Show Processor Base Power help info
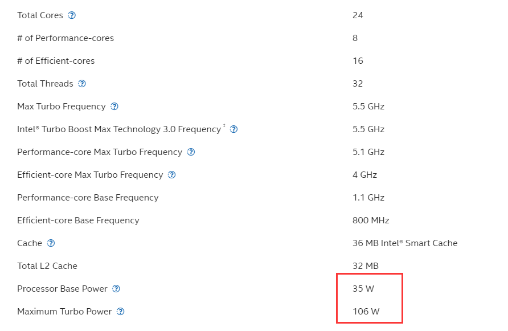The width and height of the screenshot is (508, 331). (116, 288)
